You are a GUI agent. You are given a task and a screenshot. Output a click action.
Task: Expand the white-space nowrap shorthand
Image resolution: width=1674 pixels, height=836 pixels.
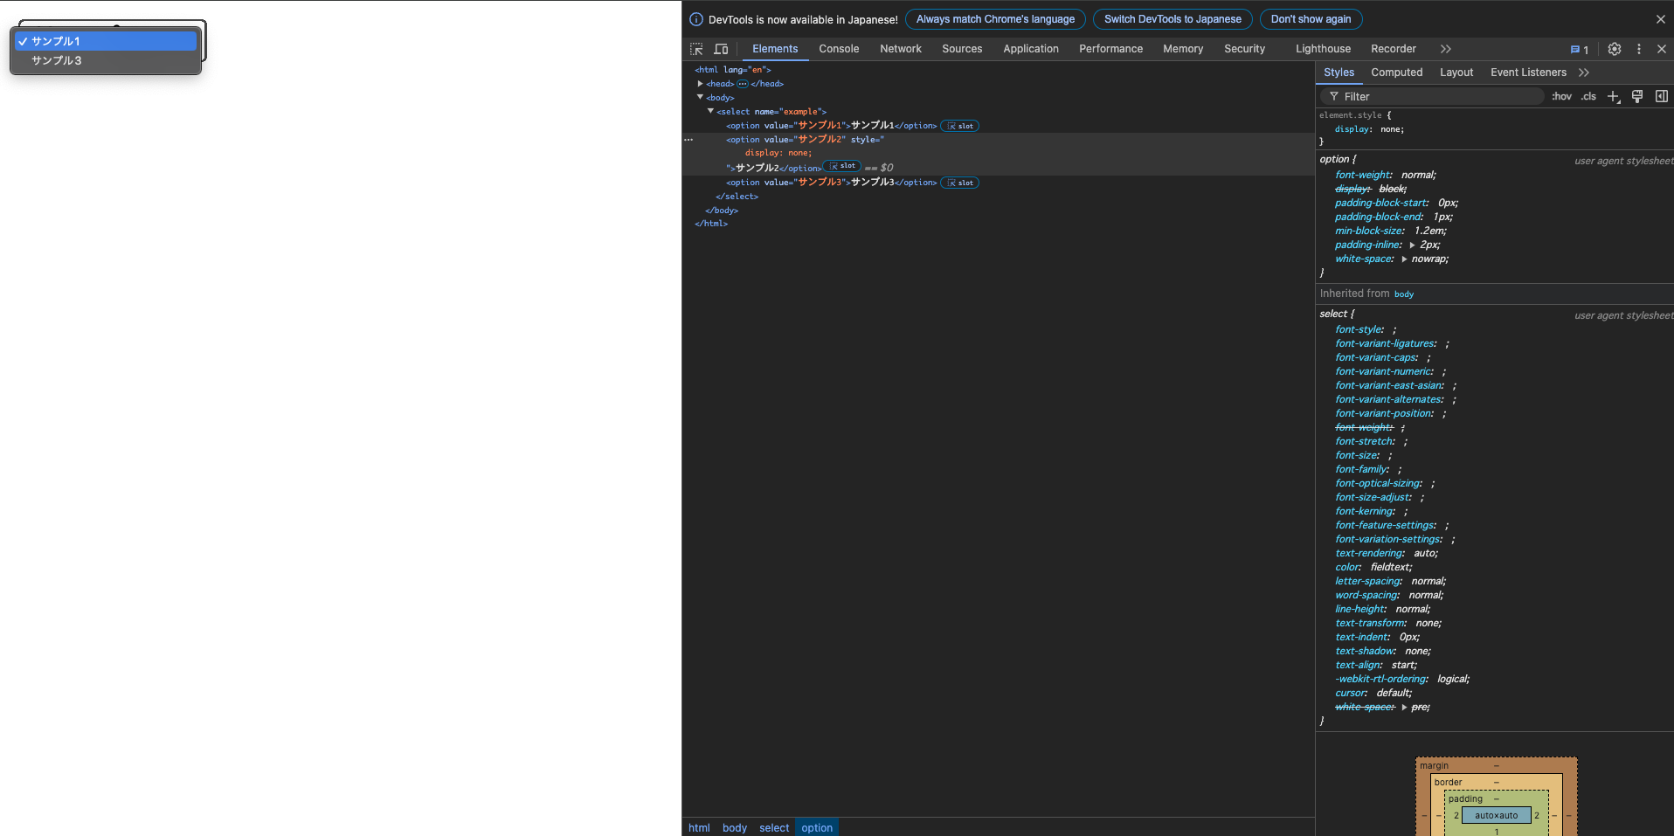click(x=1404, y=259)
